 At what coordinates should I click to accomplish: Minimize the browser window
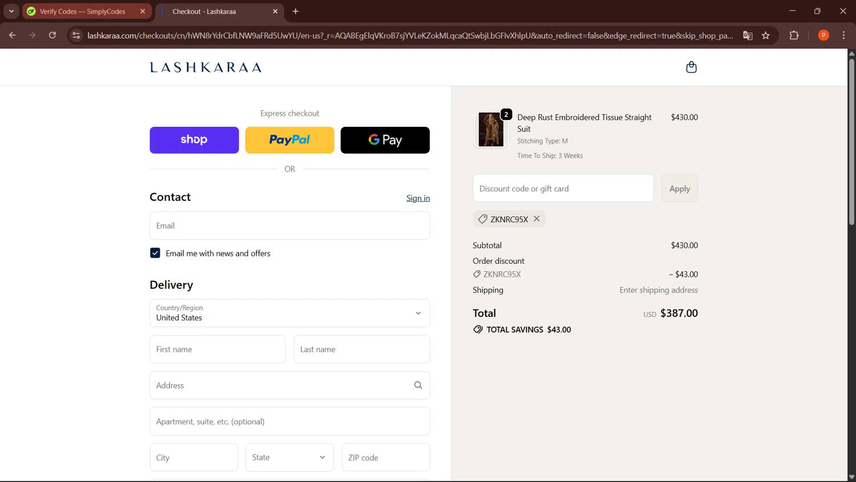click(x=792, y=11)
